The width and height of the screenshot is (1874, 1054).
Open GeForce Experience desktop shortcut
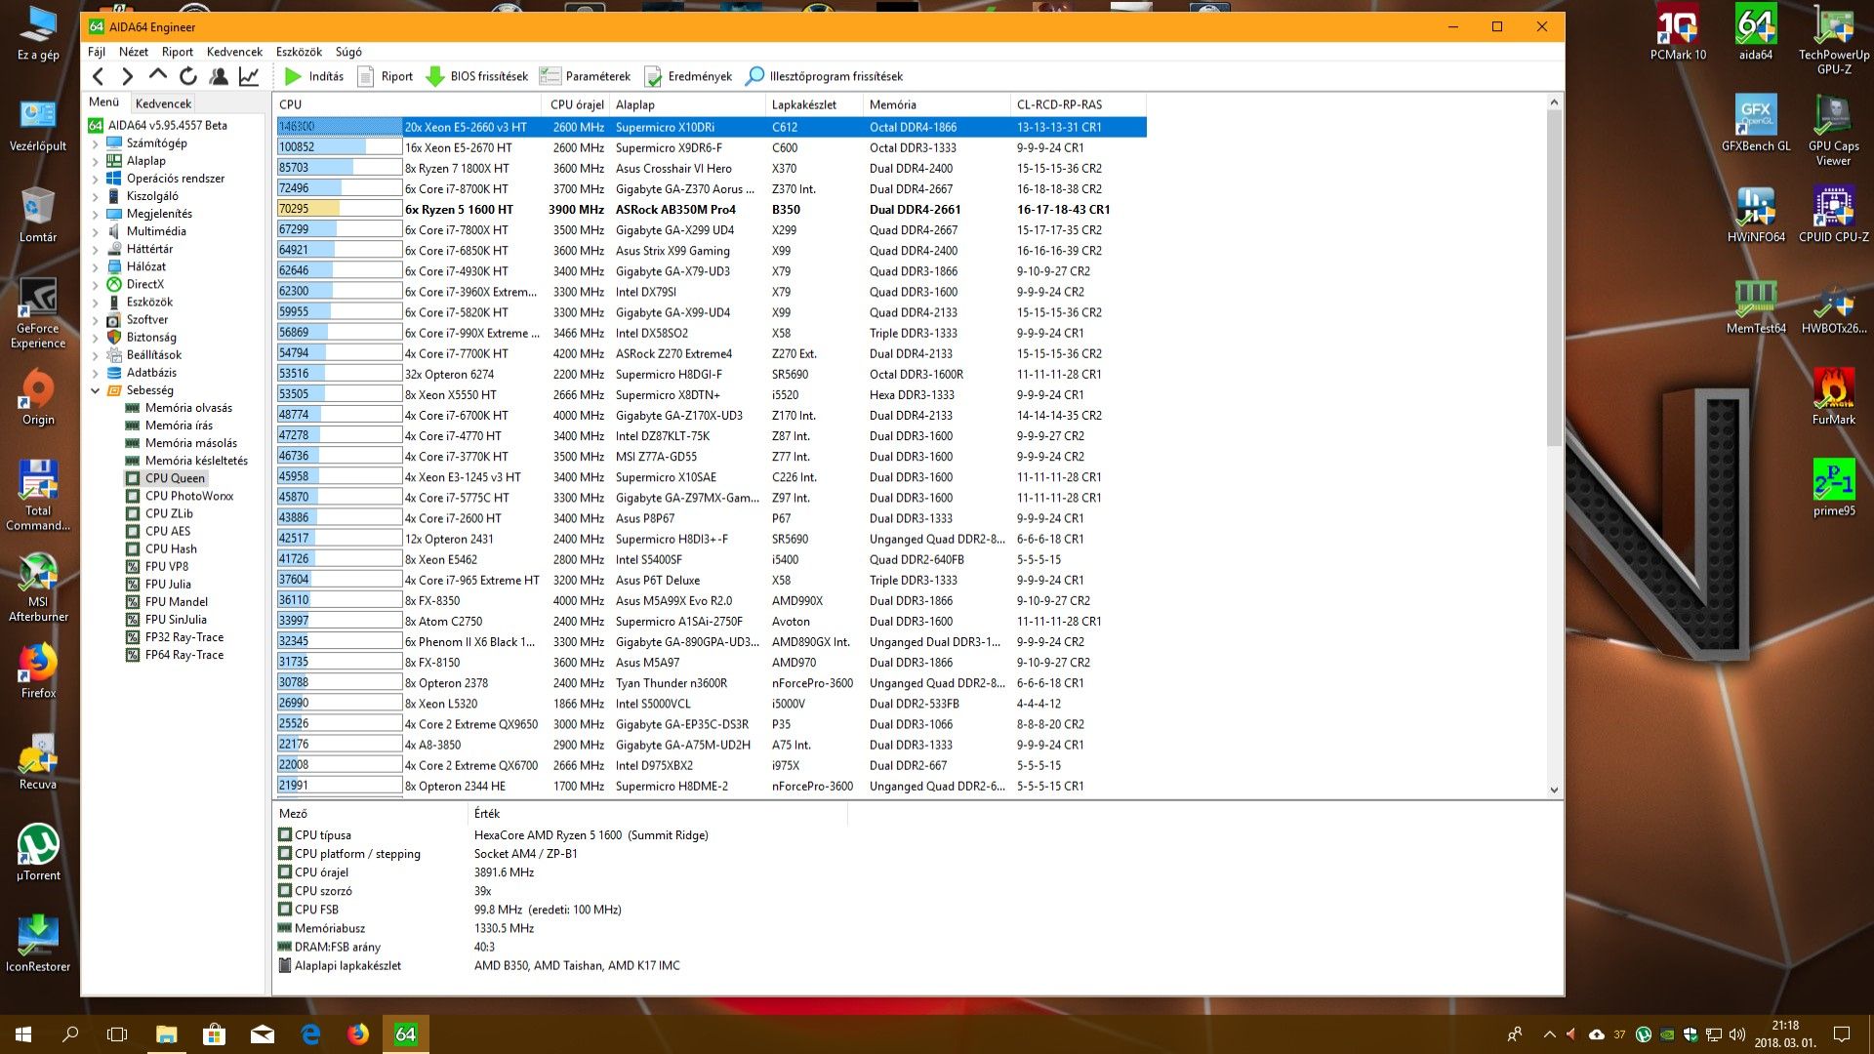click(x=38, y=313)
